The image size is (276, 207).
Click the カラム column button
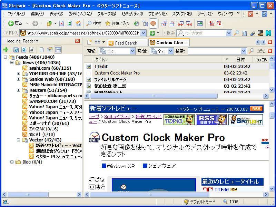point(261,51)
